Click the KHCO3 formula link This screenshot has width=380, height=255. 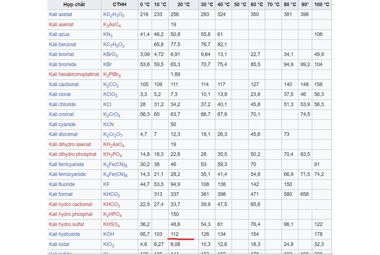click(111, 205)
